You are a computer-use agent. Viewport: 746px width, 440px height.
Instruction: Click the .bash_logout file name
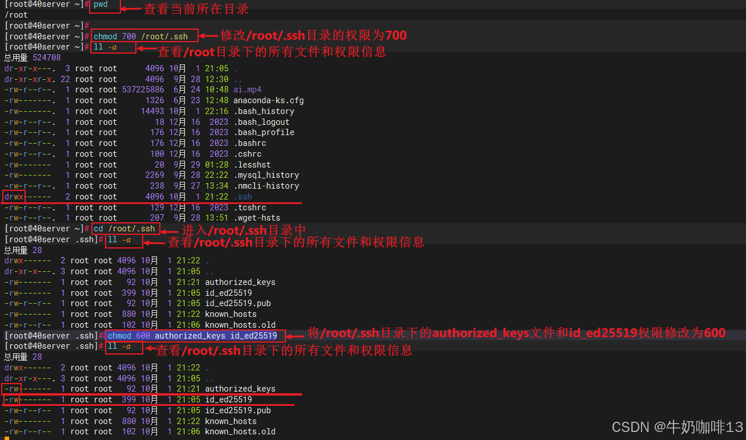pos(261,122)
